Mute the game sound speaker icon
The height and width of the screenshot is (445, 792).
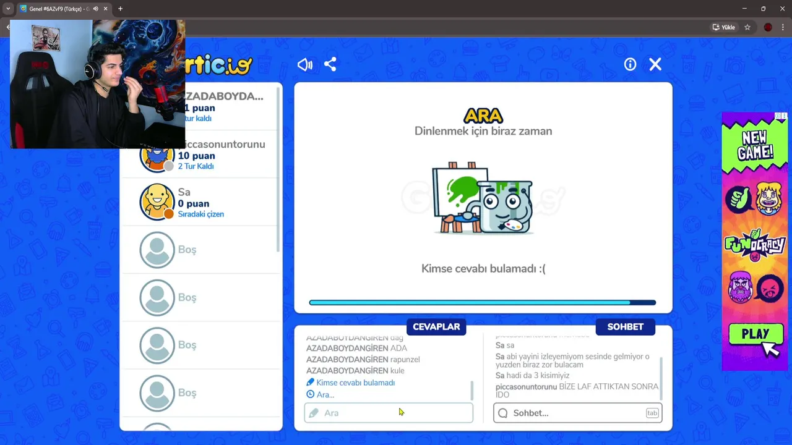(305, 64)
